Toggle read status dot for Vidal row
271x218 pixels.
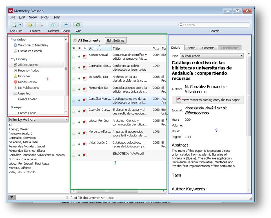pyautogui.click(x=79, y=144)
